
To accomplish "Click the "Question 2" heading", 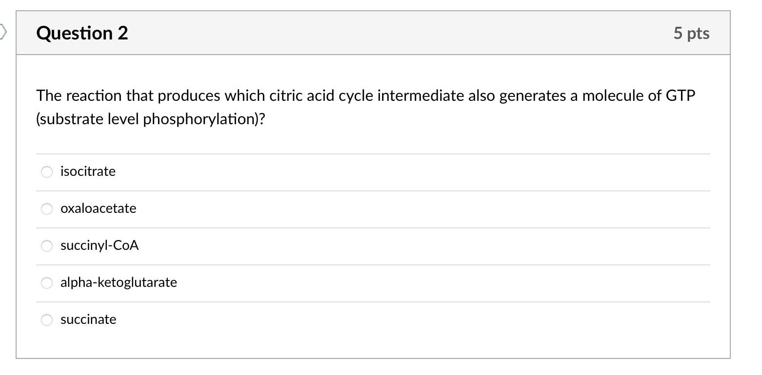I will pyautogui.click(x=82, y=33).
